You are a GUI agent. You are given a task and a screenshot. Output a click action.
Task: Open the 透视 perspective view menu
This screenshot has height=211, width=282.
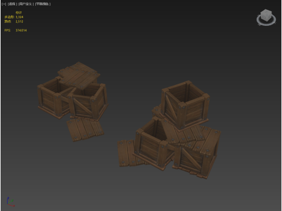tap(12, 4)
